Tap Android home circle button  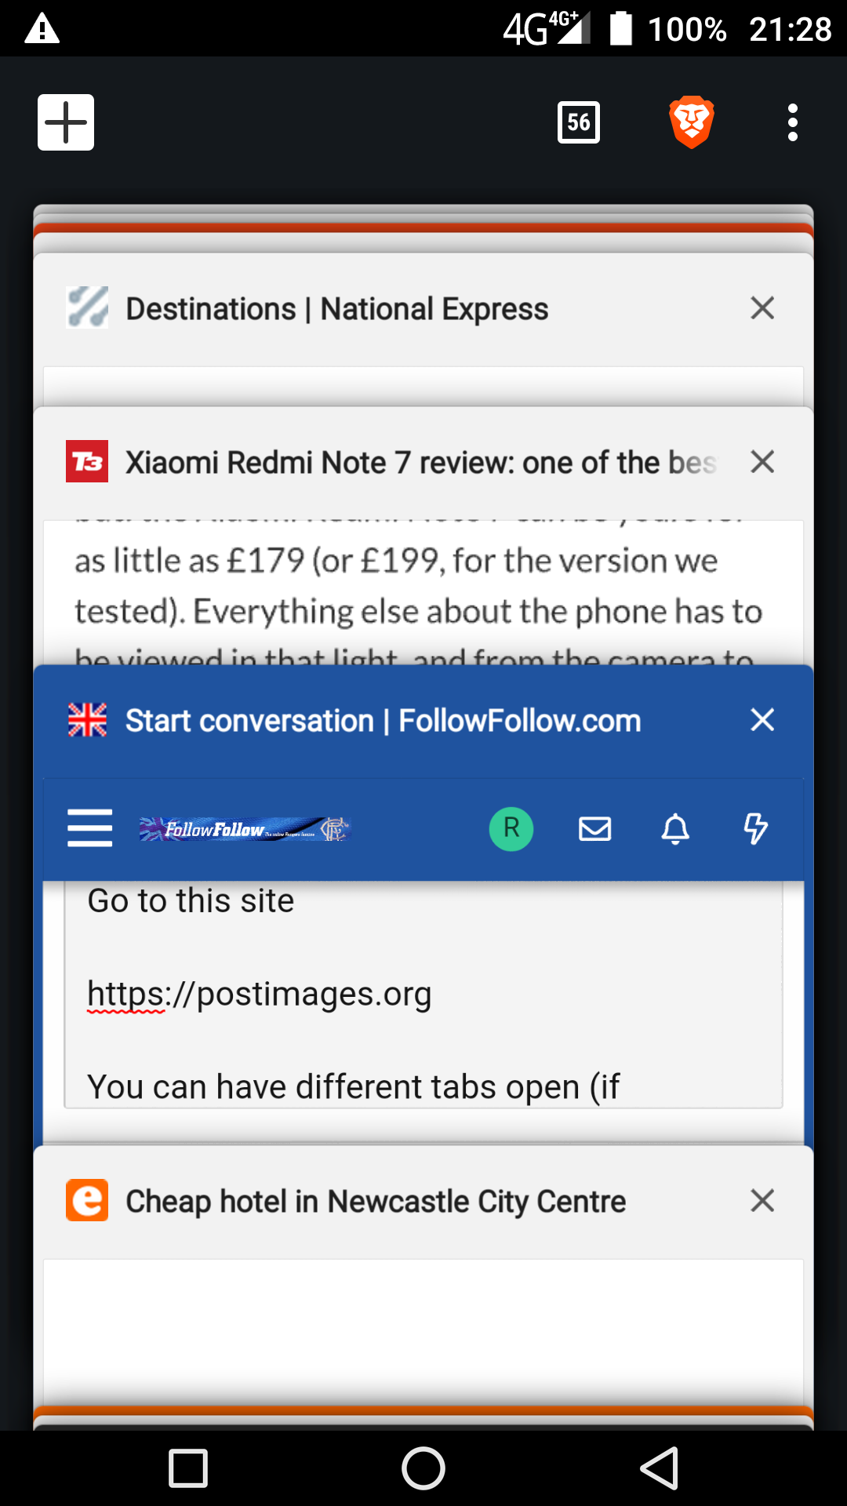tap(423, 1468)
